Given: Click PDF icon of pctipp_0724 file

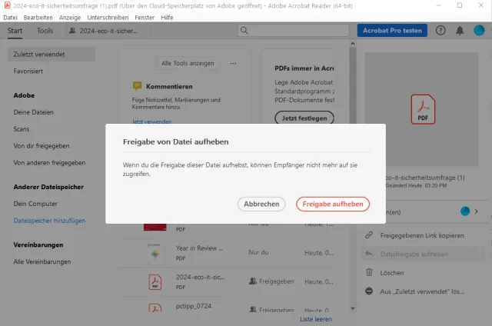Looking at the screenshot, I should 155,308.
